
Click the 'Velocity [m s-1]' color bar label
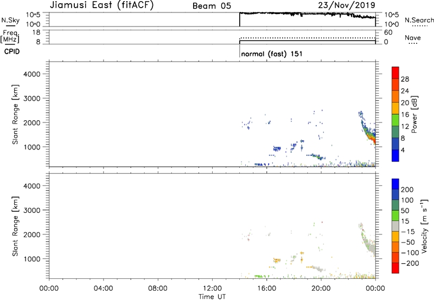424,226
